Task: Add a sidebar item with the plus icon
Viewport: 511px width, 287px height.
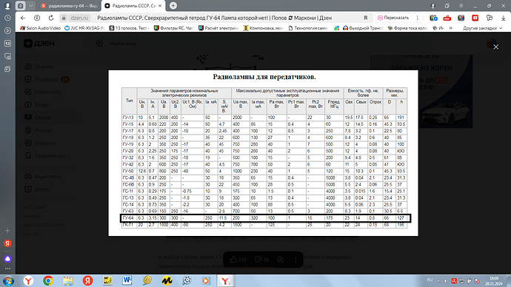Action: (7, 231)
